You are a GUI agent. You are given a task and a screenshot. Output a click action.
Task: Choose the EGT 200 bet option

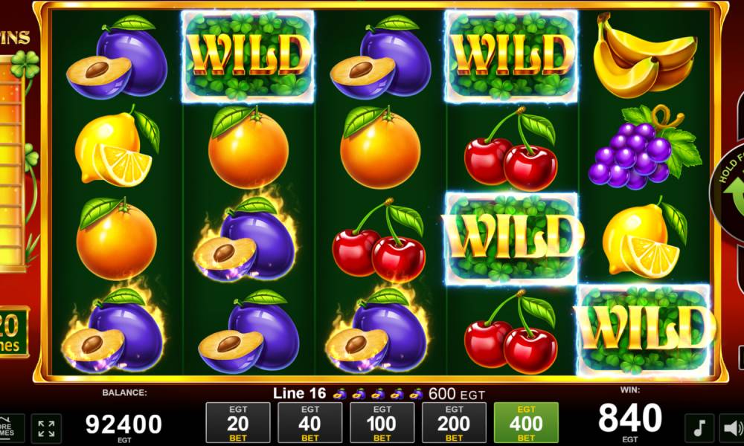[x=454, y=423]
